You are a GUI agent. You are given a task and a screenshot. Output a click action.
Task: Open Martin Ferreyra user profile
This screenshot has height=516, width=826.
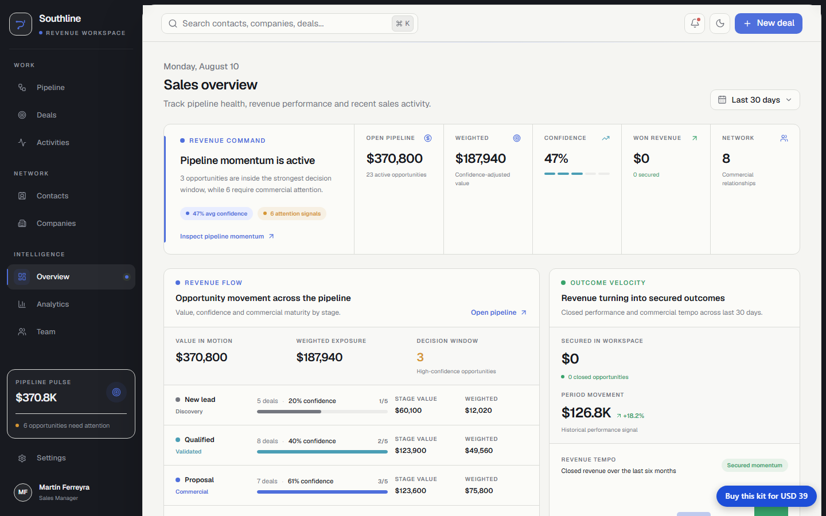coord(71,492)
